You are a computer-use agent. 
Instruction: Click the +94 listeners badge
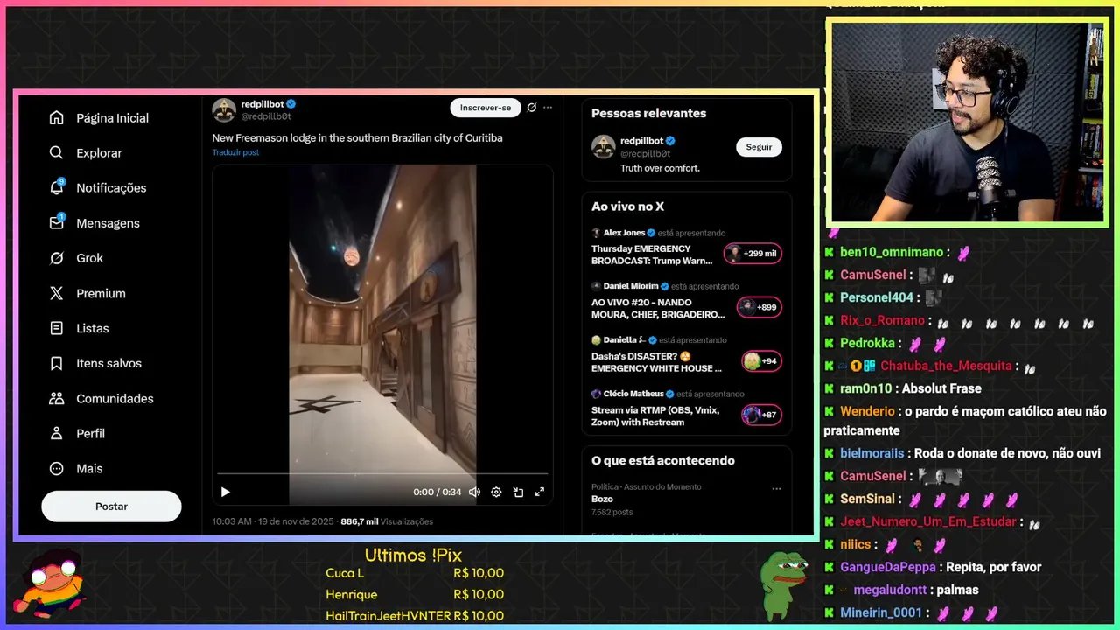coord(761,360)
